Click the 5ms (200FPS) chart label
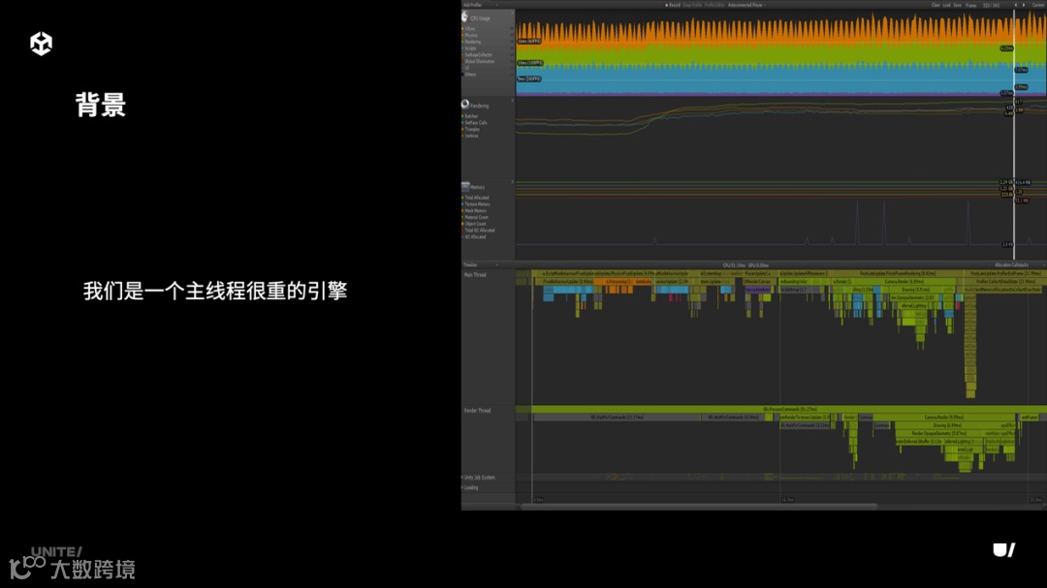 coord(529,78)
